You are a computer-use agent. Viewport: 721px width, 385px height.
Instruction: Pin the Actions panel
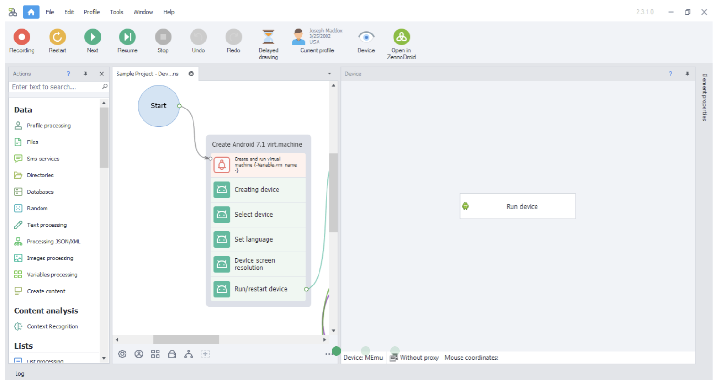[85, 74]
